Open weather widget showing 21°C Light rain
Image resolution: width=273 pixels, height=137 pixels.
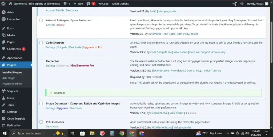(209, 133)
